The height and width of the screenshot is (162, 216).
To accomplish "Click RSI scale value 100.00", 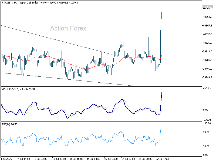I will coord(207,123).
